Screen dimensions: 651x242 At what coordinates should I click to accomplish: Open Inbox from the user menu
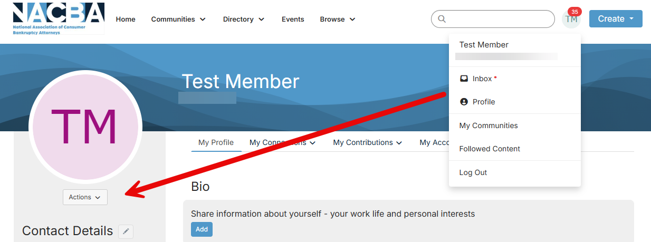(482, 79)
